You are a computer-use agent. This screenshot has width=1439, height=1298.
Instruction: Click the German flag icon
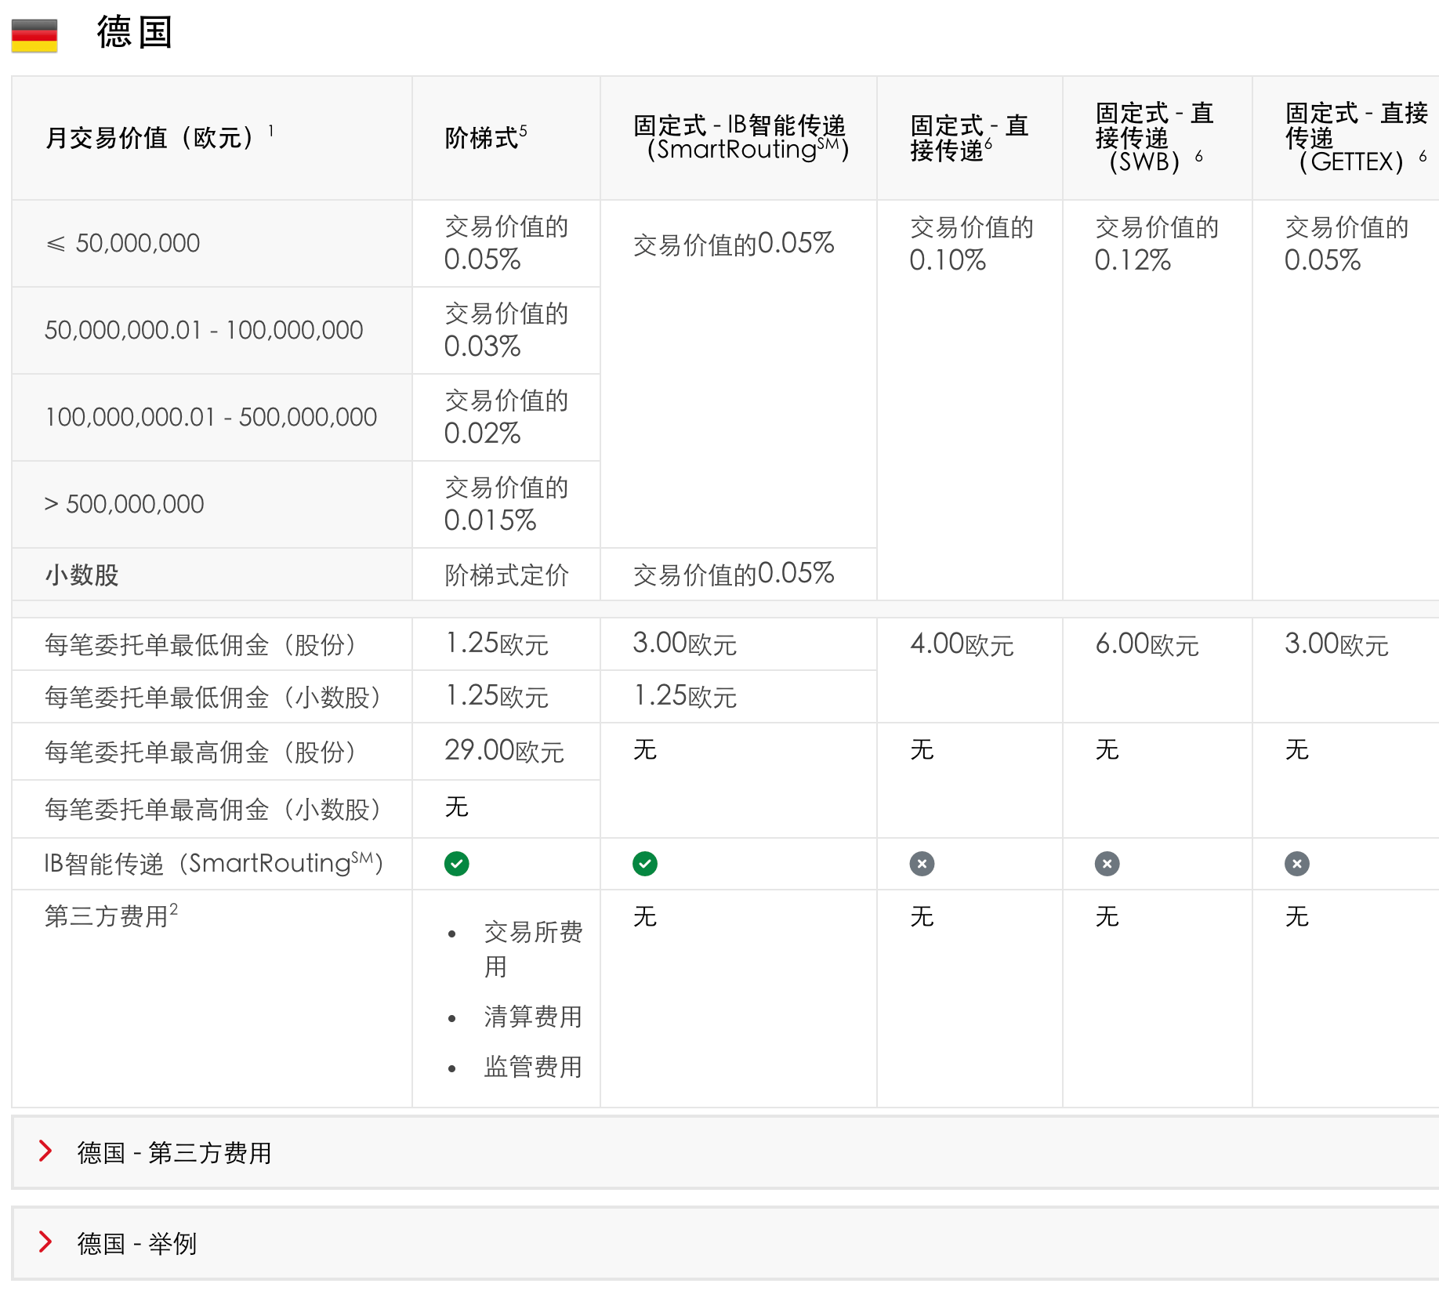tap(34, 35)
